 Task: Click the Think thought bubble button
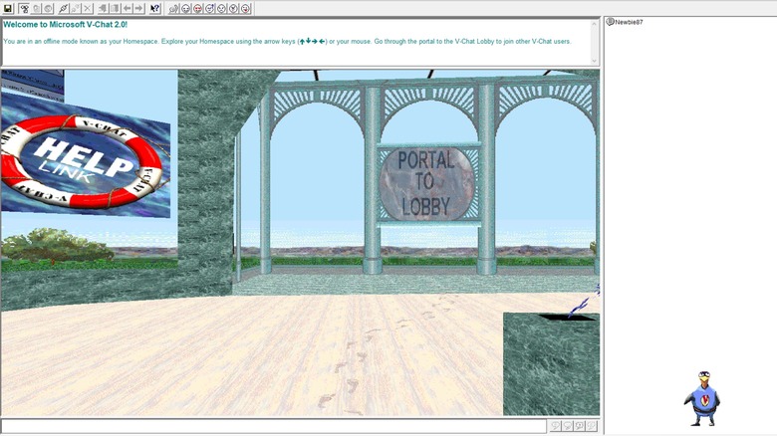click(568, 426)
